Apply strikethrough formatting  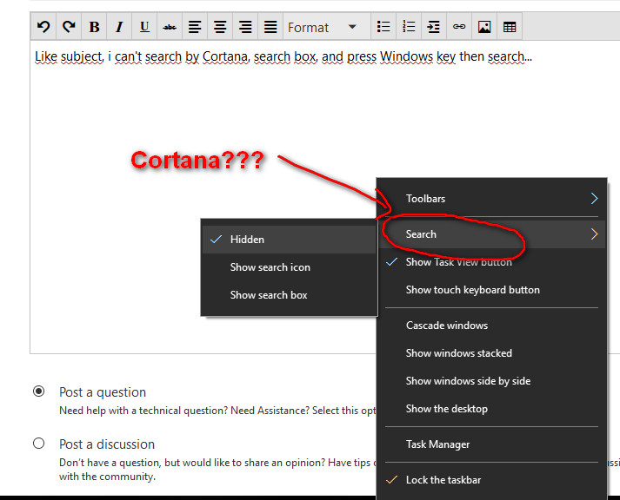(170, 27)
